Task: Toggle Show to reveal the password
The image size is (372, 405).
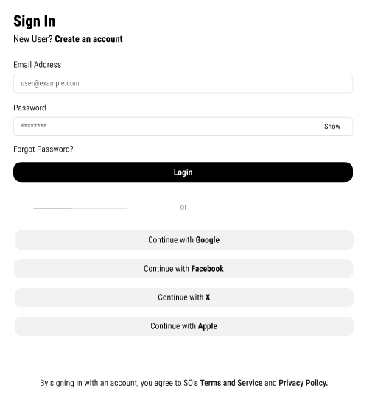Action: tap(332, 127)
